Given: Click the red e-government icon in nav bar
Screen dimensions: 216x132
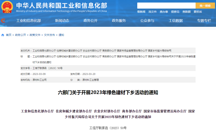Looking at the screenshot, I should pos(4,21).
